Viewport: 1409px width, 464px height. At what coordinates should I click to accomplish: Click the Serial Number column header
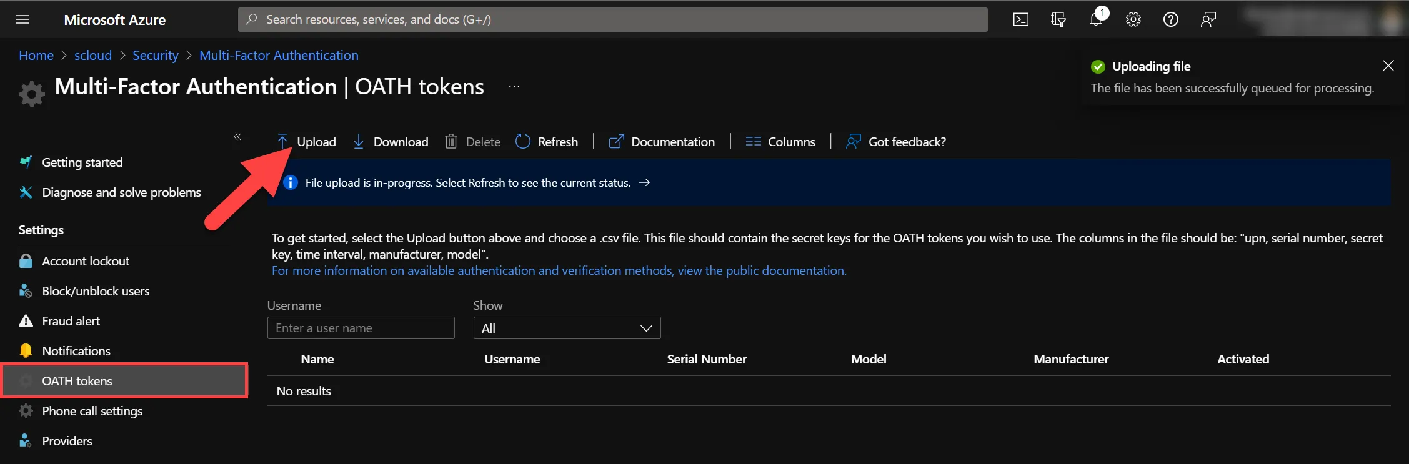[707, 359]
